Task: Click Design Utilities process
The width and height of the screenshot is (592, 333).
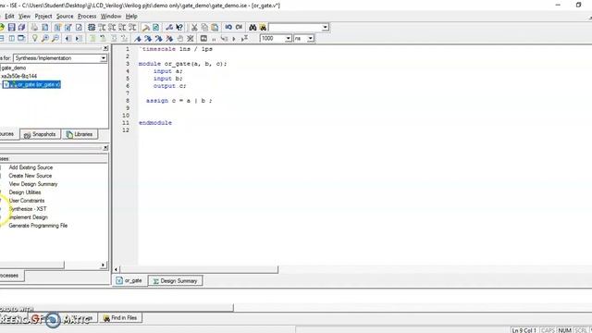Action: pos(25,192)
